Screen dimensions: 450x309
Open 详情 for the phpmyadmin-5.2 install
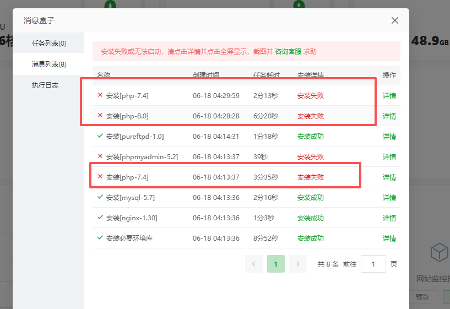pyautogui.click(x=389, y=157)
